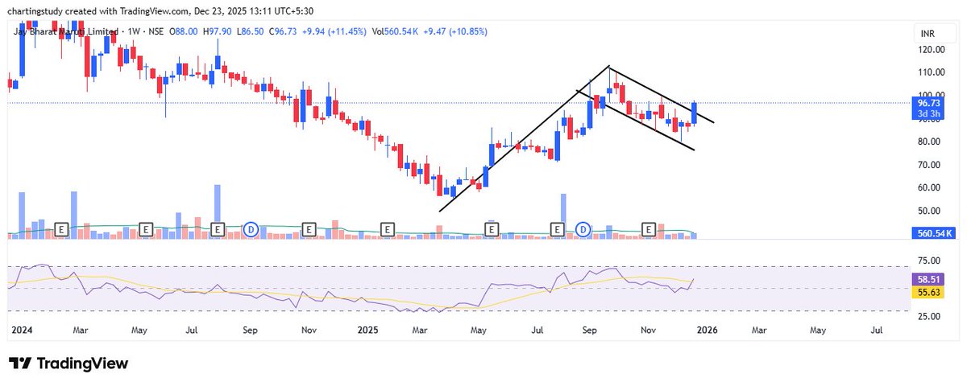Click the 75.00 RSI axis label

931,261
